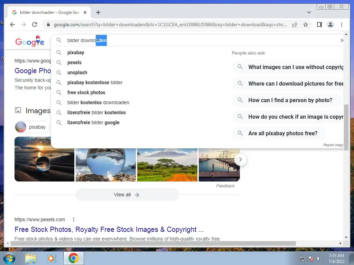Bookmark this page with the star icon
The width and height of the screenshot is (354, 265).
(306, 24)
